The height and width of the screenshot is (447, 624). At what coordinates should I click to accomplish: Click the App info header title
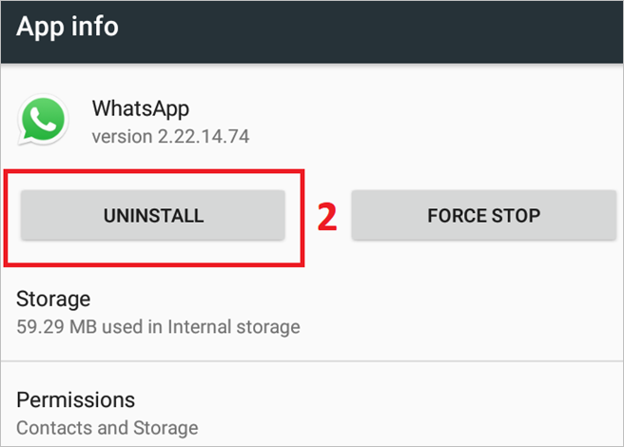click(68, 26)
